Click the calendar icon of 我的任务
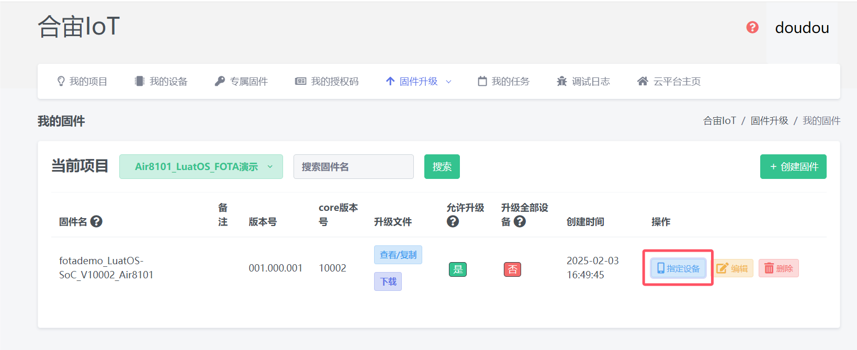 click(x=482, y=81)
